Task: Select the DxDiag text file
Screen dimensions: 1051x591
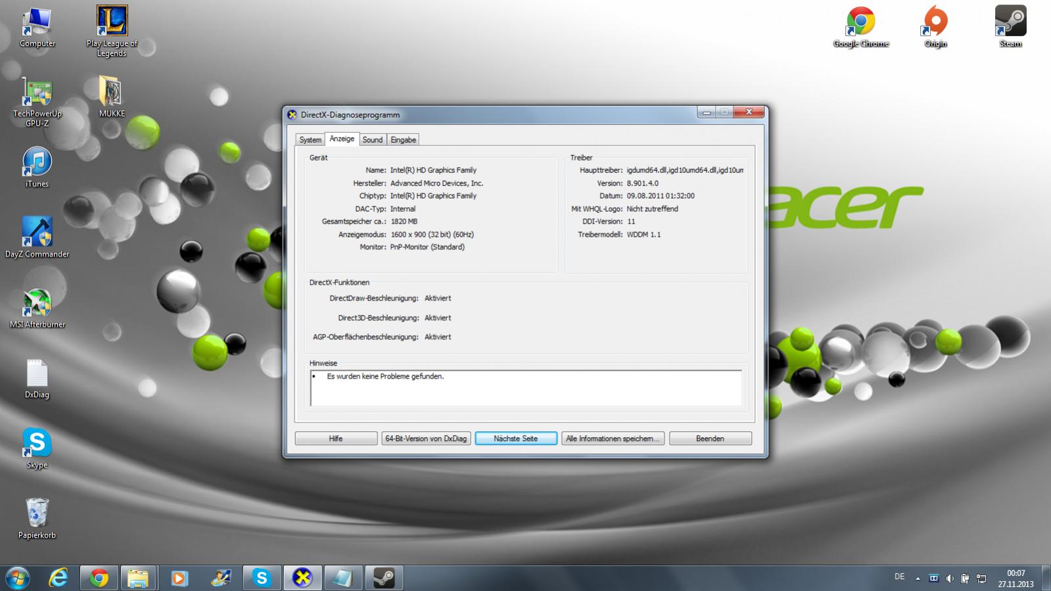Action: 37,379
